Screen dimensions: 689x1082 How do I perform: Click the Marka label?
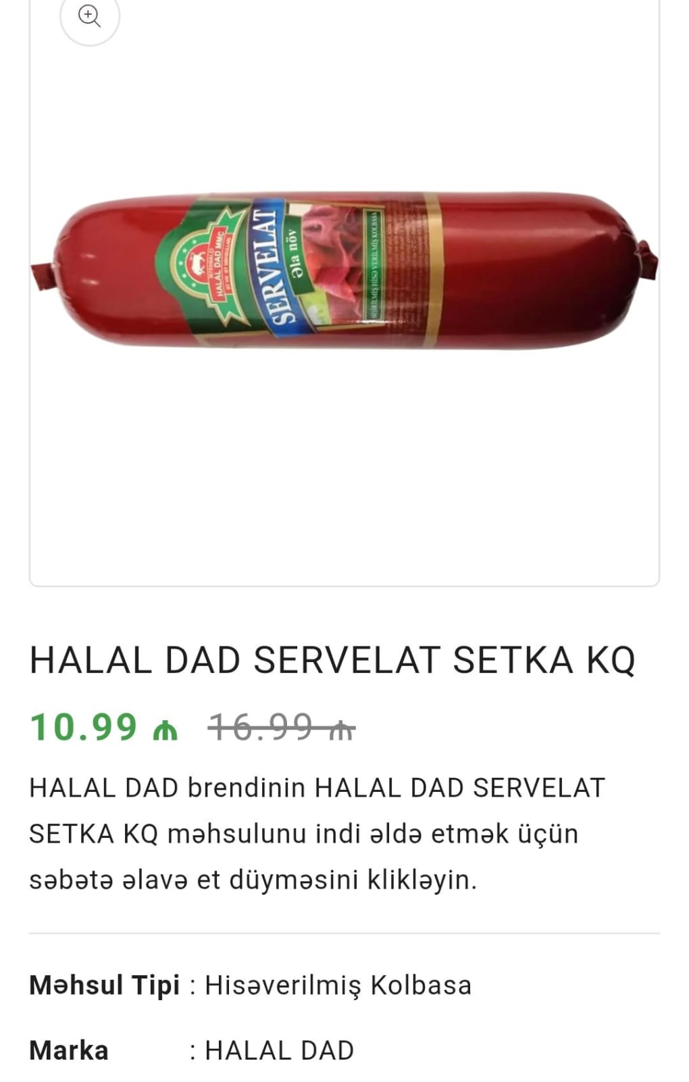69,1050
